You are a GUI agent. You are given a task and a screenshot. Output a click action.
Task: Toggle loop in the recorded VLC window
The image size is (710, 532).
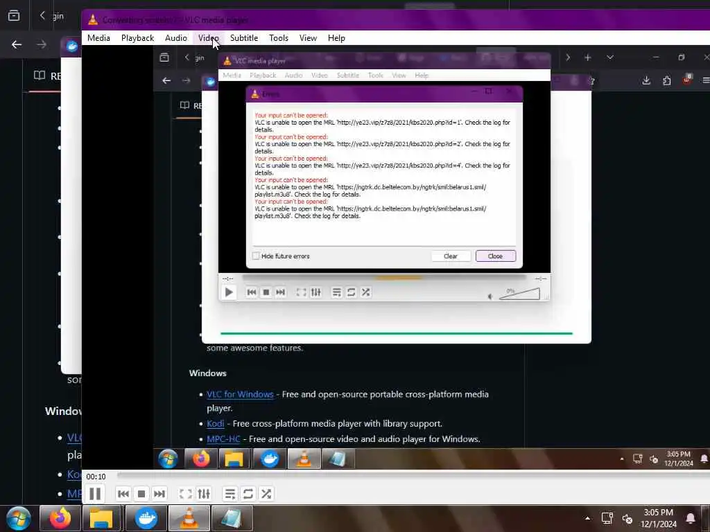click(x=351, y=292)
